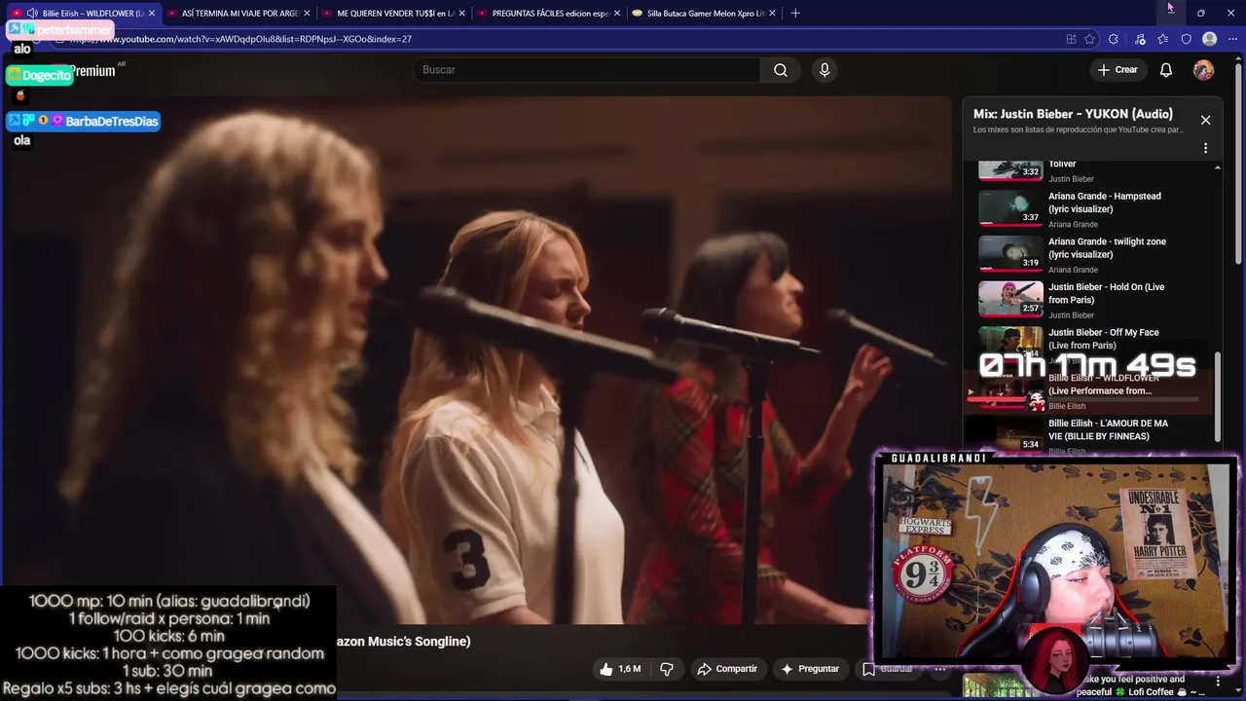
Task: Play Justin Bieber Off My Face Live
Action: coord(1103,339)
